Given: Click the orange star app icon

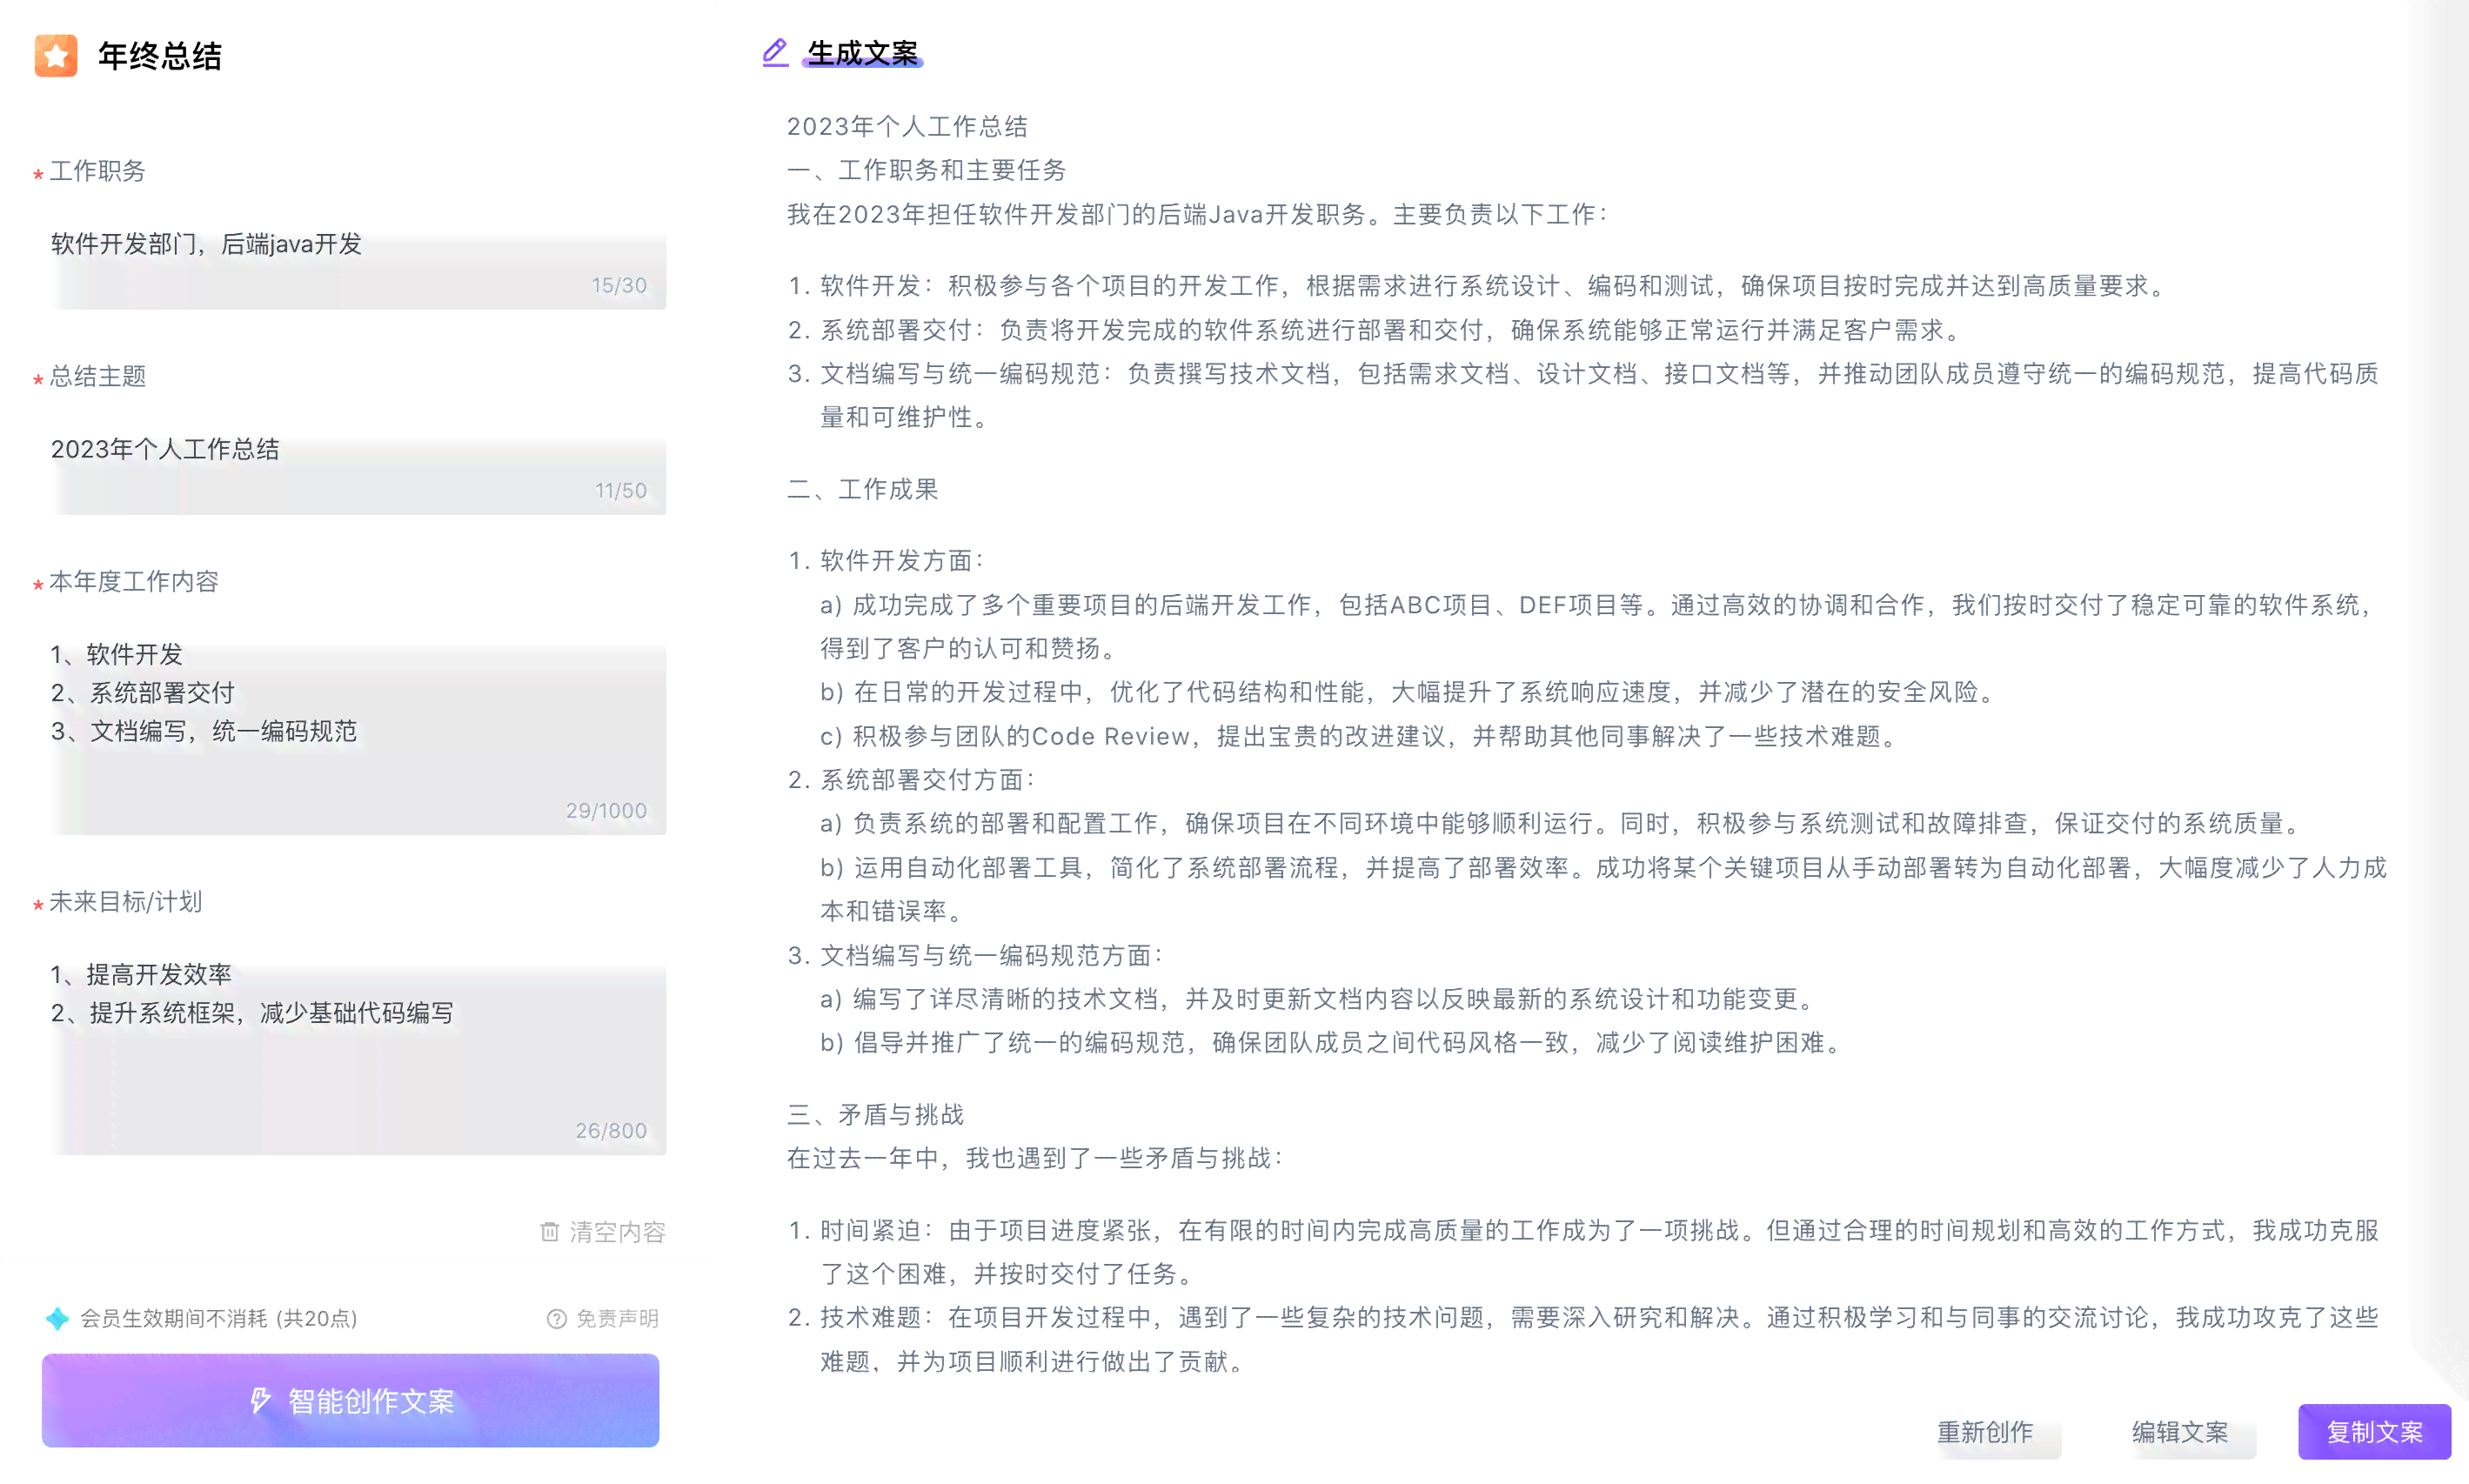Looking at the screenshot, I should (56, 55).
